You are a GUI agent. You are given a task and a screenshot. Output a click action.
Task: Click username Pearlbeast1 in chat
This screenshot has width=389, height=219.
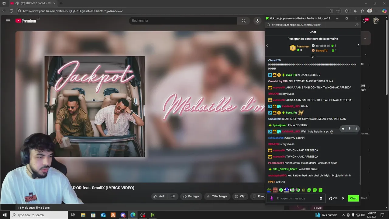coord(276,163)
